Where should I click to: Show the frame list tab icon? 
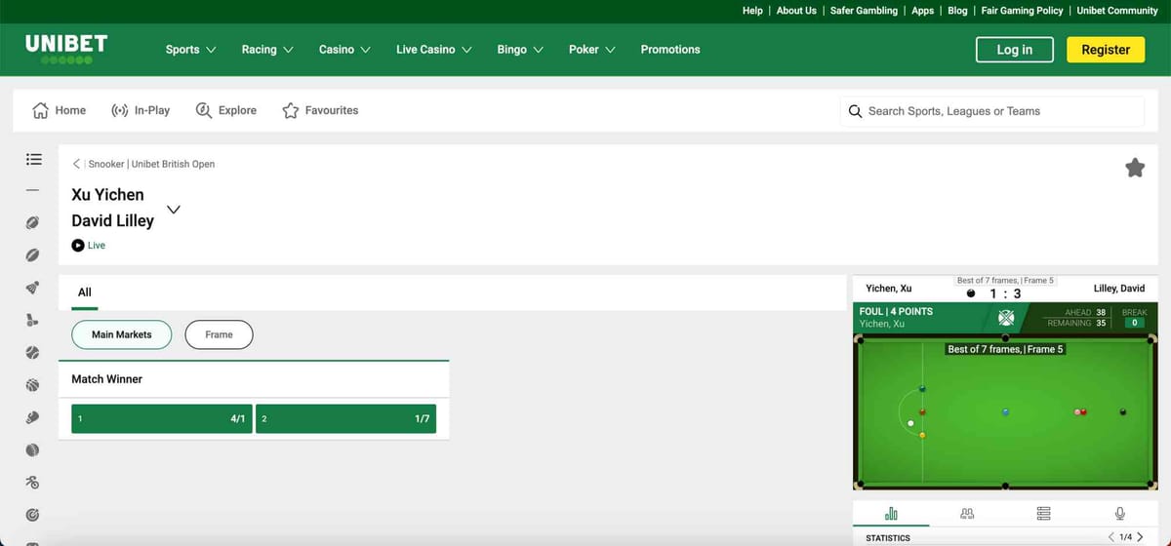pos(1043,513)
